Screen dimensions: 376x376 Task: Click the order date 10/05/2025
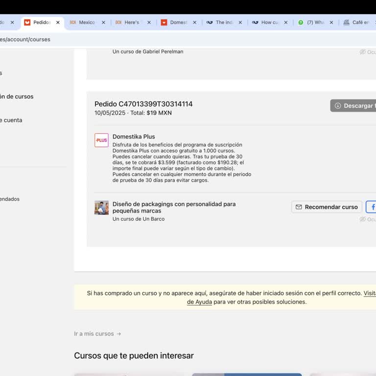click(110, 113)
